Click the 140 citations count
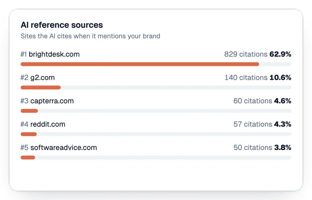The width and height of the screenshot is (312, 200). click(x=246, y=78)
